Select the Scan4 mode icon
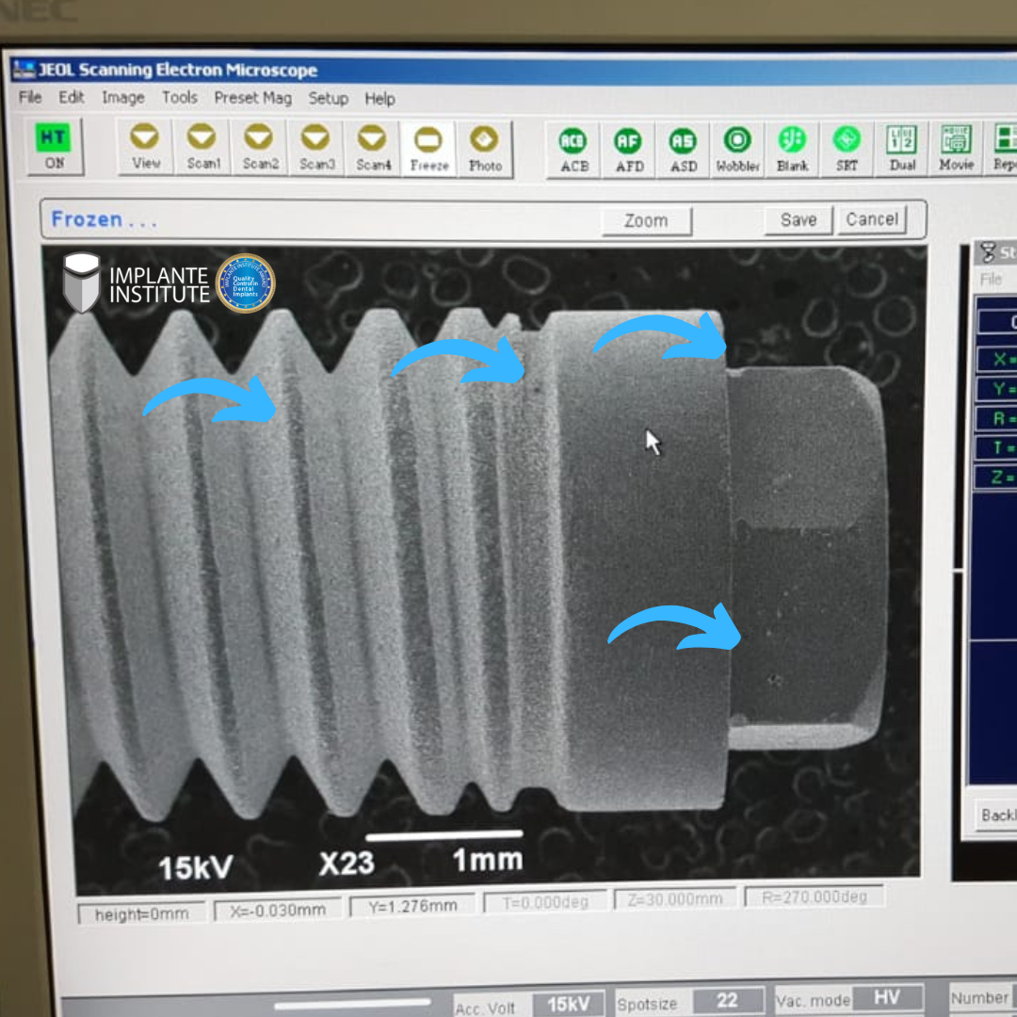Screen dimensions: 1017x1017 pos(373,148)
